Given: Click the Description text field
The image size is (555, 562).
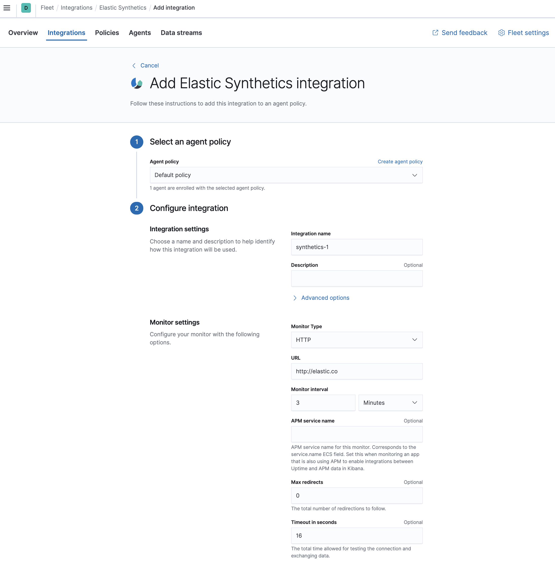Looking at the screenshot, I should click(x=357, y=278).
